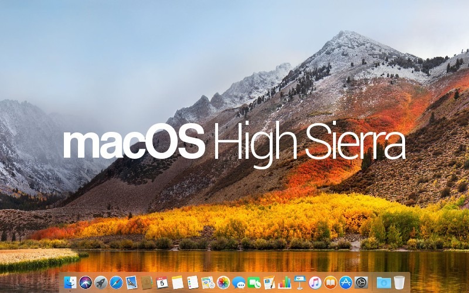Screen dimensions: 469x293
Task: Open Pages document icon
Action: click(x=269, y=282)
